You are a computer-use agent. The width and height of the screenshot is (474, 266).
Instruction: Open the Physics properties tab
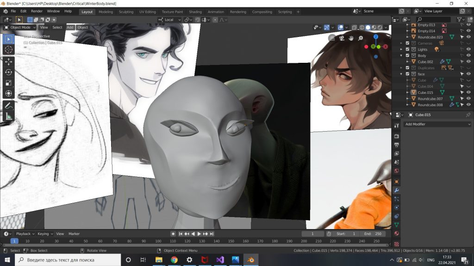(397, 207)
